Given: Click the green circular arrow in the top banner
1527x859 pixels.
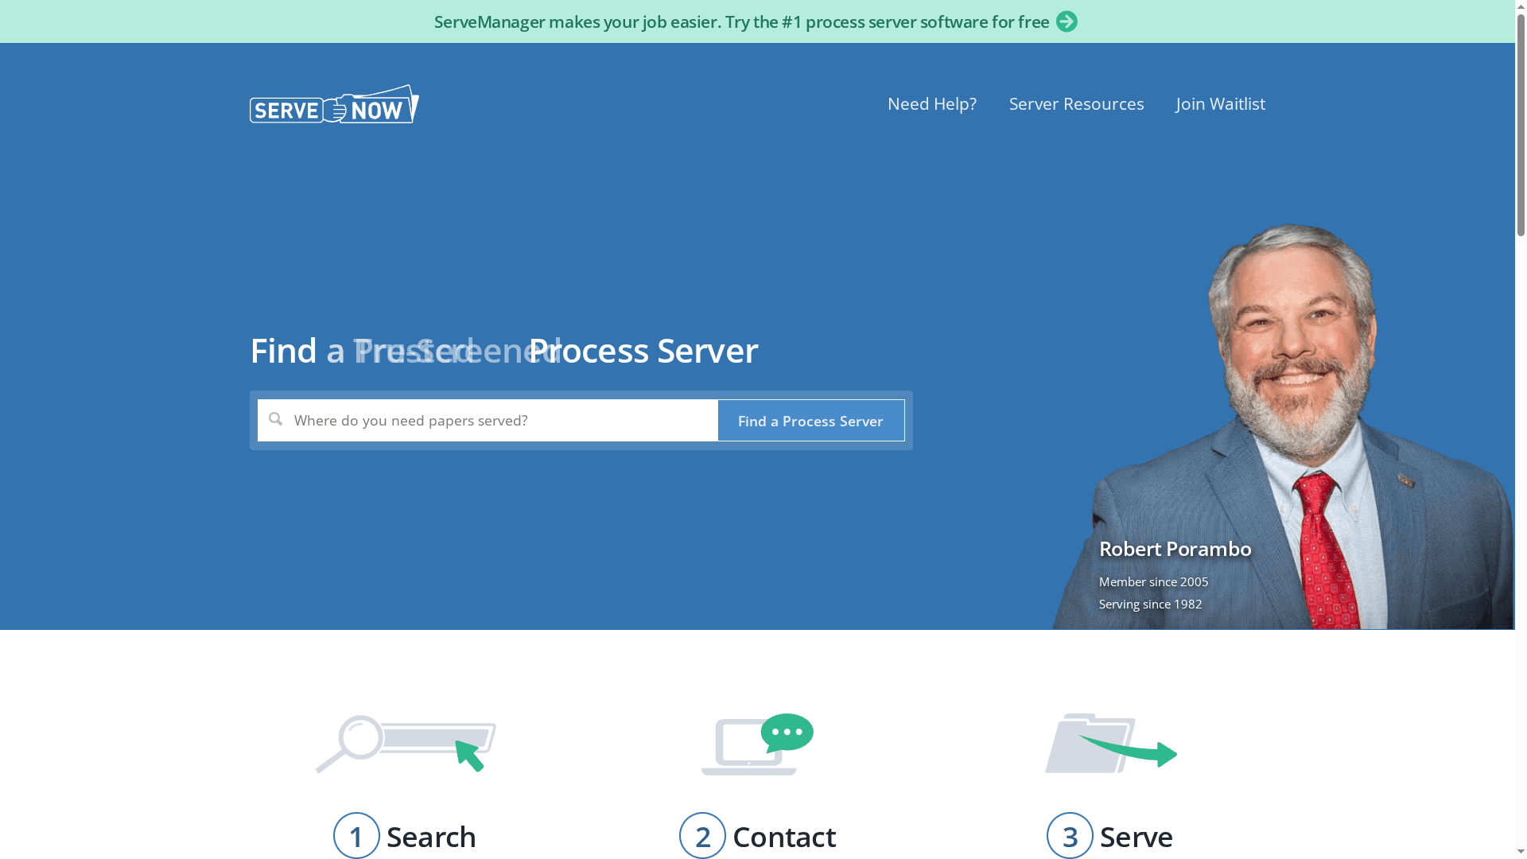Looking at the screenshot, I should pos(1067,21).
